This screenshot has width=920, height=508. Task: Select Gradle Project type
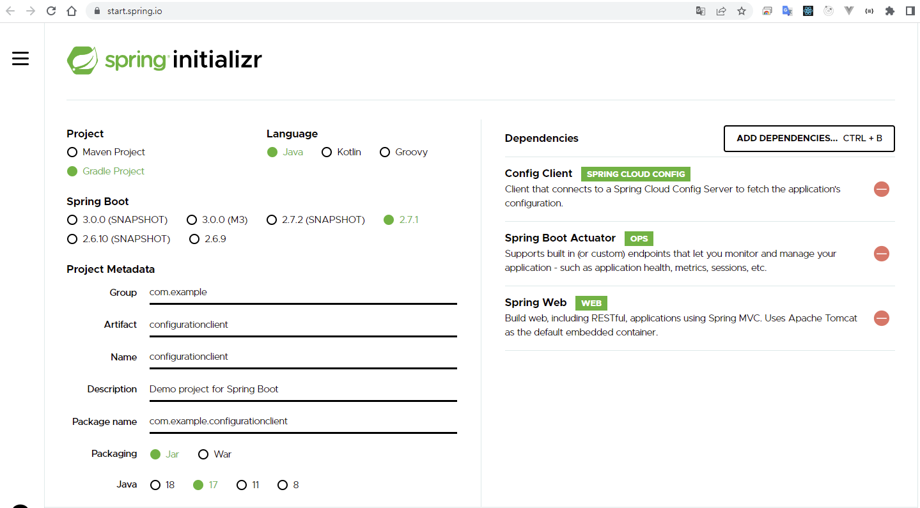pos(105,171)
